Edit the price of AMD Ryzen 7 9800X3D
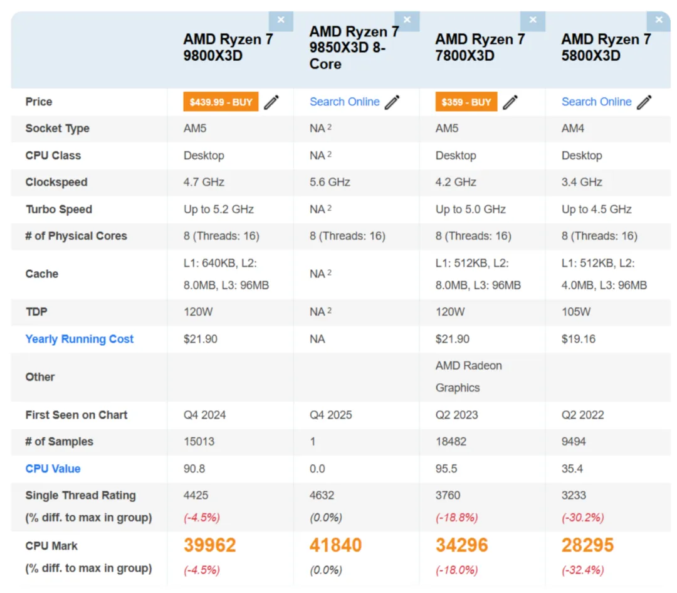Screen dimensions: 677x593 [x=271, y=102]
